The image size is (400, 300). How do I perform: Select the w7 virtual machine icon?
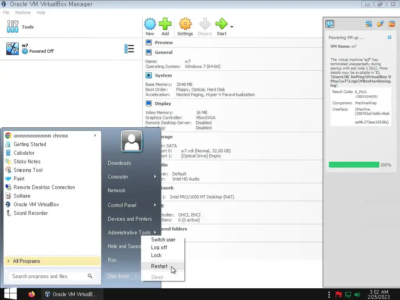click(x=12, y=49)
